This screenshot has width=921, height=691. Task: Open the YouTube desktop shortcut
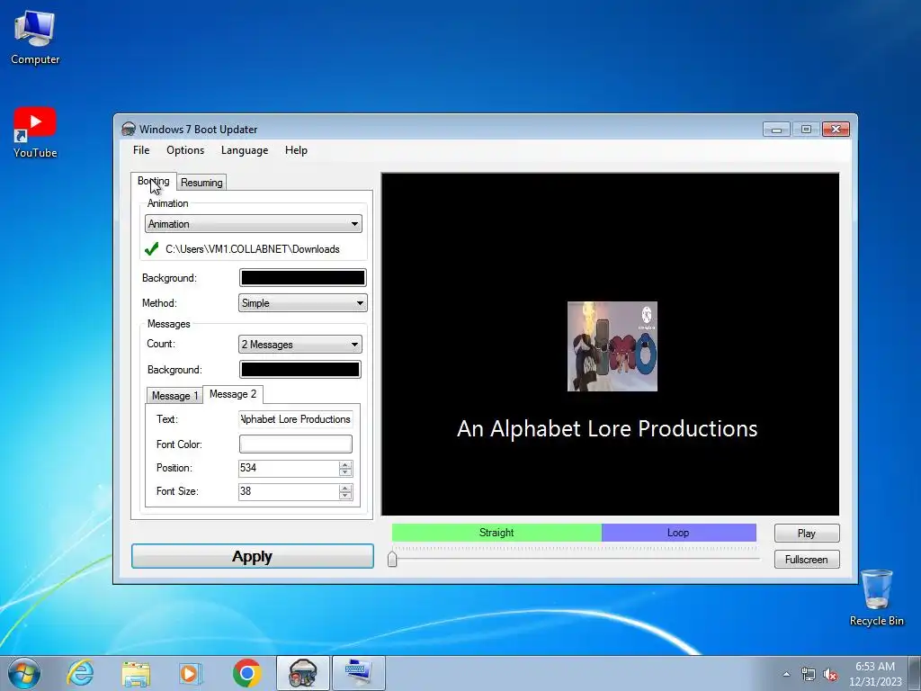point(35,132)
